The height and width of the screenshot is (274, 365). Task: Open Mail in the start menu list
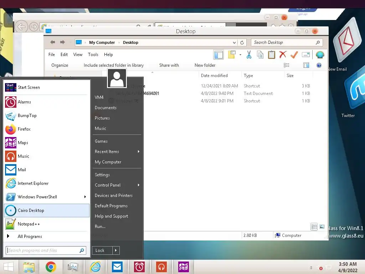tap(47, 169)
